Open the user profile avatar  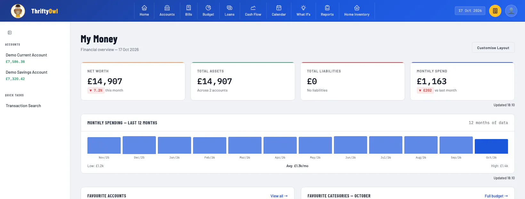point(511,11)
